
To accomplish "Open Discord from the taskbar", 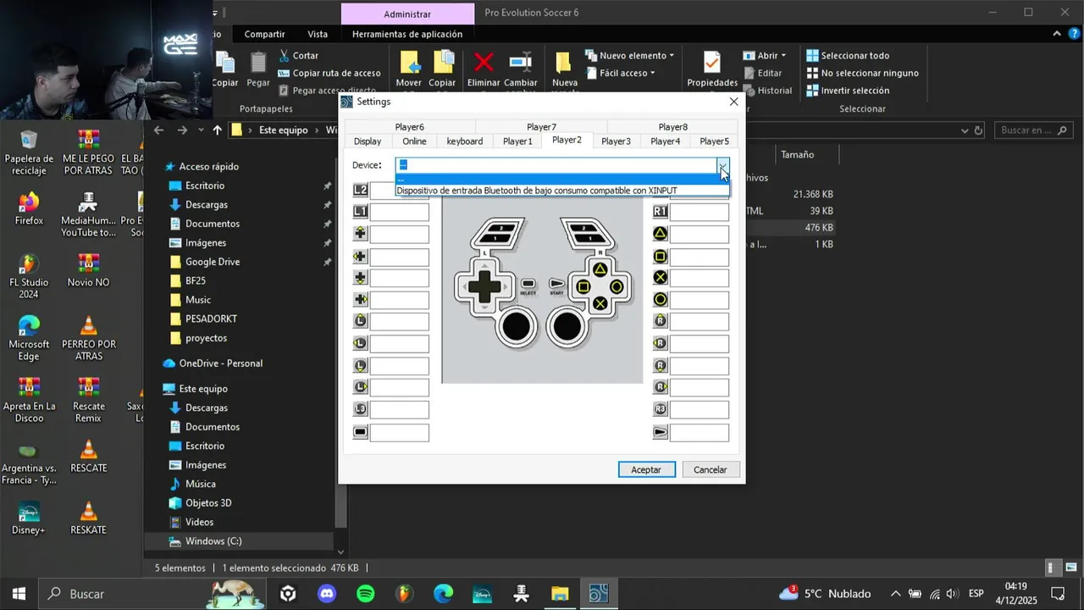I will coord(327,594).
